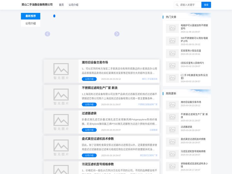Click the date 2025-03-28 21:29:07 in main list
The height and width of the screenshot is (174, 232).
tap(111, 104)
